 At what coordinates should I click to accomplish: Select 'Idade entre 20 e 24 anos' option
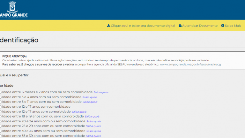(1, 121)
